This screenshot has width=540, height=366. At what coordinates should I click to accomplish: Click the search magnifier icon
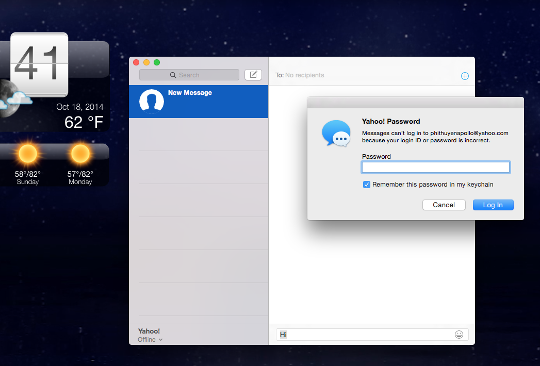pyautogui.click(x=173, y=75)
